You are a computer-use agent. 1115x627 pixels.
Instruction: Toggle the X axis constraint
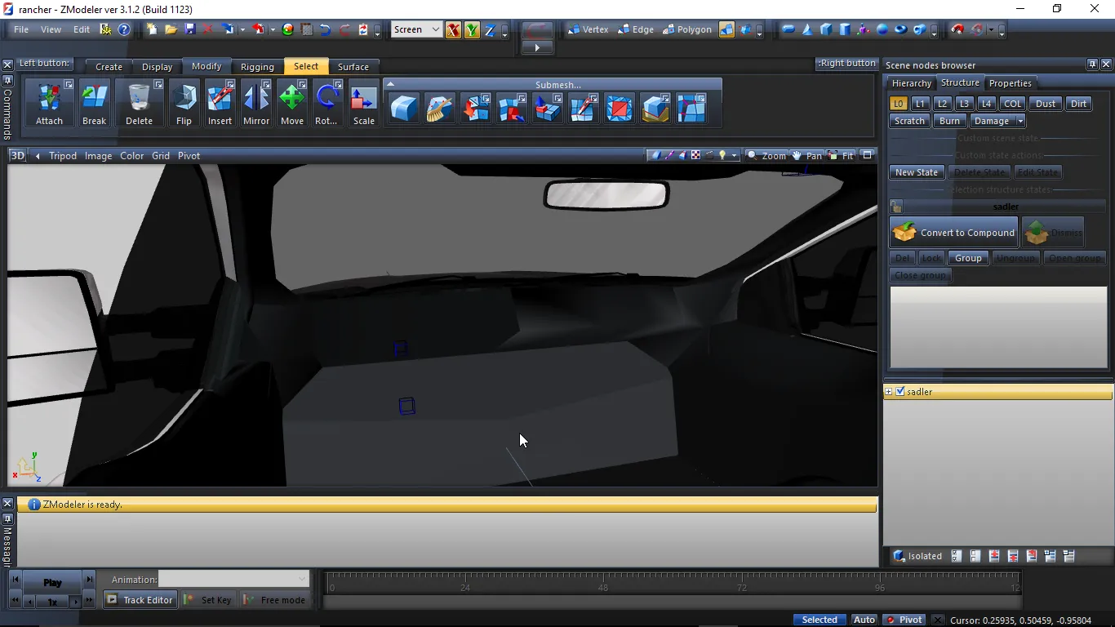click(x=453, y=30)
